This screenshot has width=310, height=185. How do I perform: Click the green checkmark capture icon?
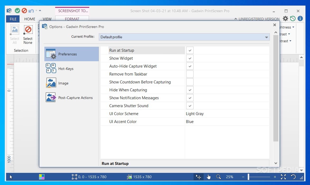[17, 11]
